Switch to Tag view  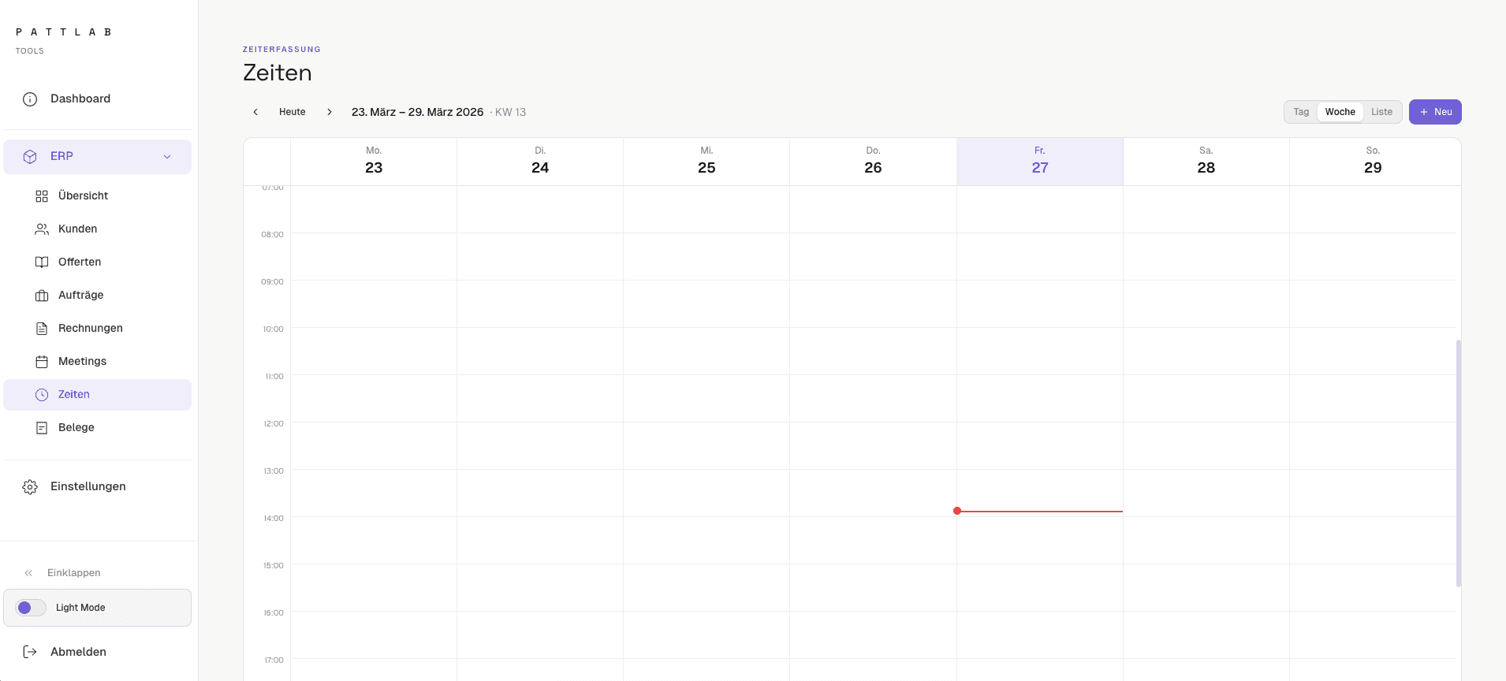1301,112
